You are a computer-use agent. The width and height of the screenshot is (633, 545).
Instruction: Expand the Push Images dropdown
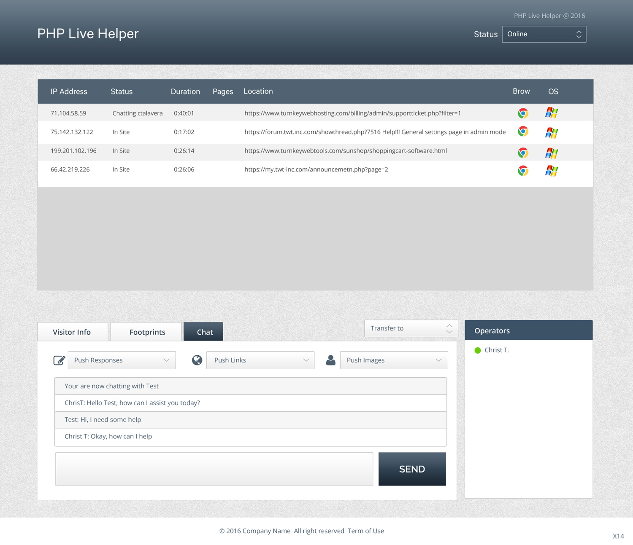point(394,360)
